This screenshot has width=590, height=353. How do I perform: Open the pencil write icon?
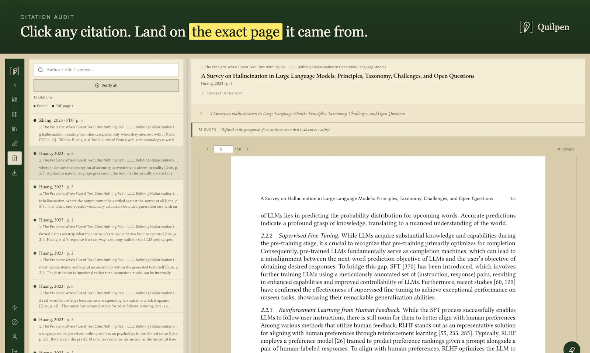point(15,143)
